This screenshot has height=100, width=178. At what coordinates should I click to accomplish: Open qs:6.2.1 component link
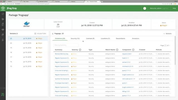[125, 83]
